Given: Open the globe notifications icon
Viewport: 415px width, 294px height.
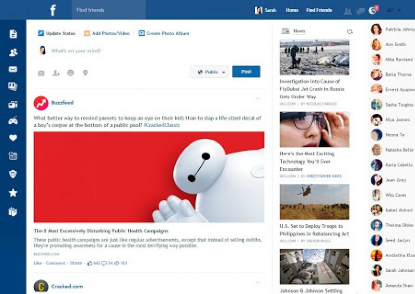Looking at the screenshot, I should pyautogui.click(x=373, y=10).
